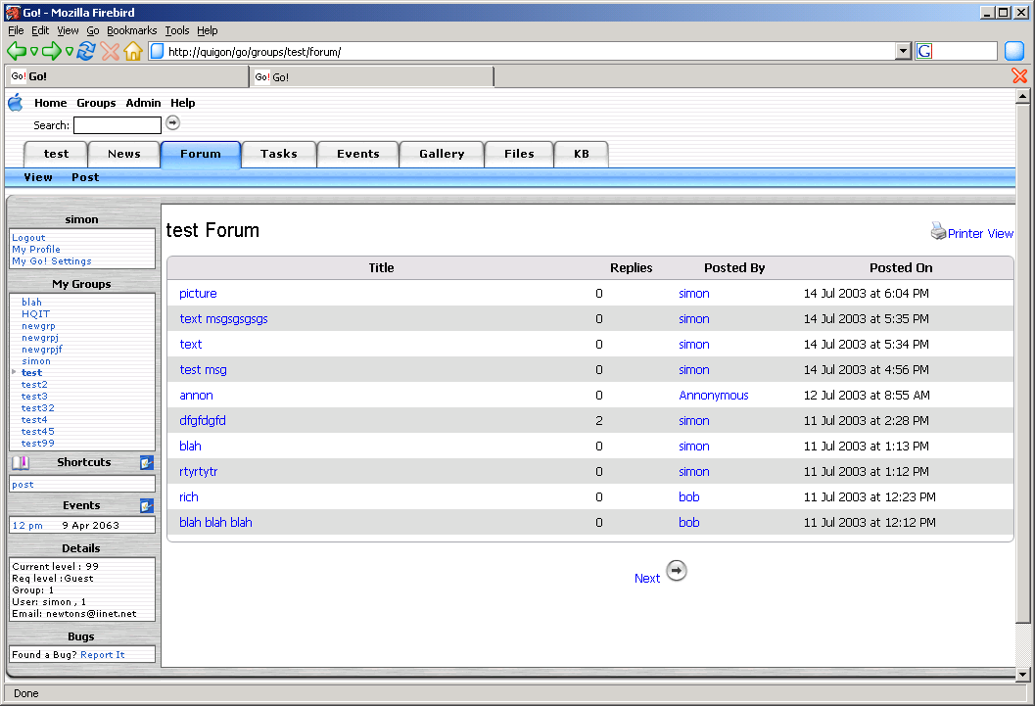Select the first Go! browser tab
The height and width of the screenshot is (706, 1035).
click(126, 76)
